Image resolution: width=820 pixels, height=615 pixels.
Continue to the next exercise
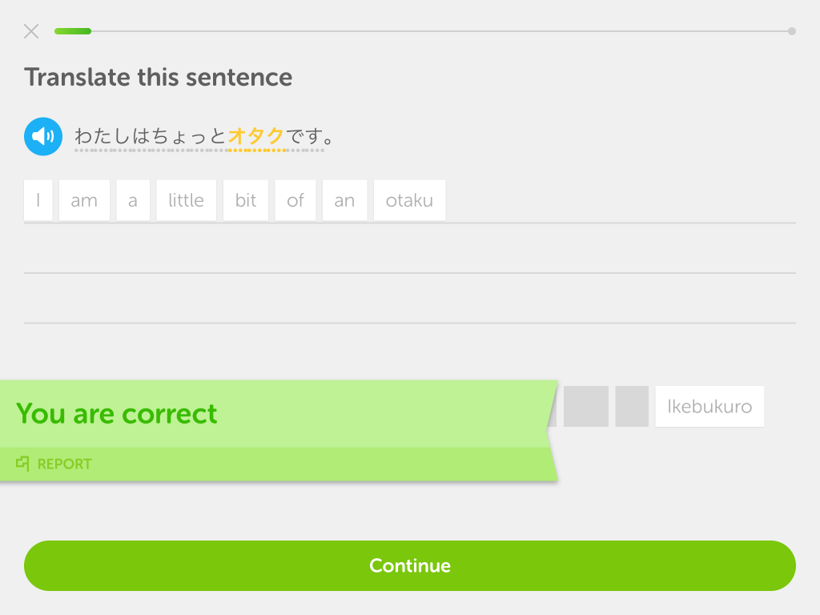coord(410,566)
